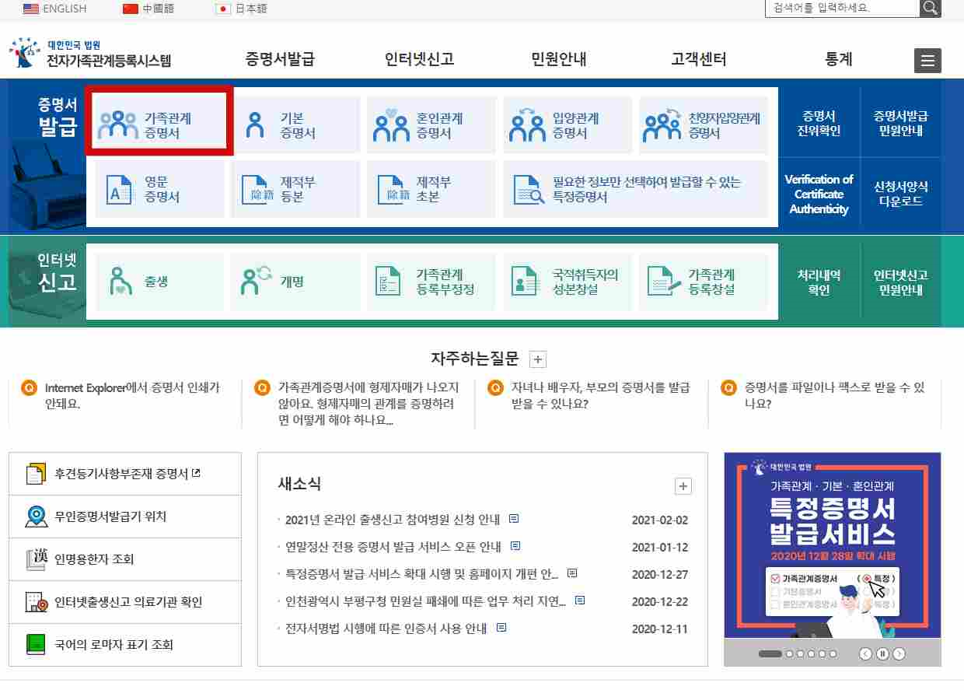Click the search input field

(x=840, y=9)
